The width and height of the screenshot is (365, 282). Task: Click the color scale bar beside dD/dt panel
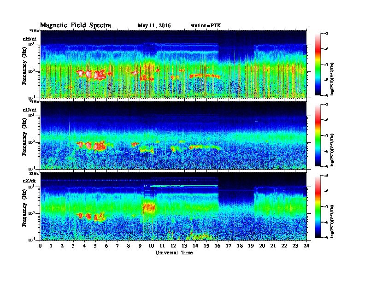(318, 135)
